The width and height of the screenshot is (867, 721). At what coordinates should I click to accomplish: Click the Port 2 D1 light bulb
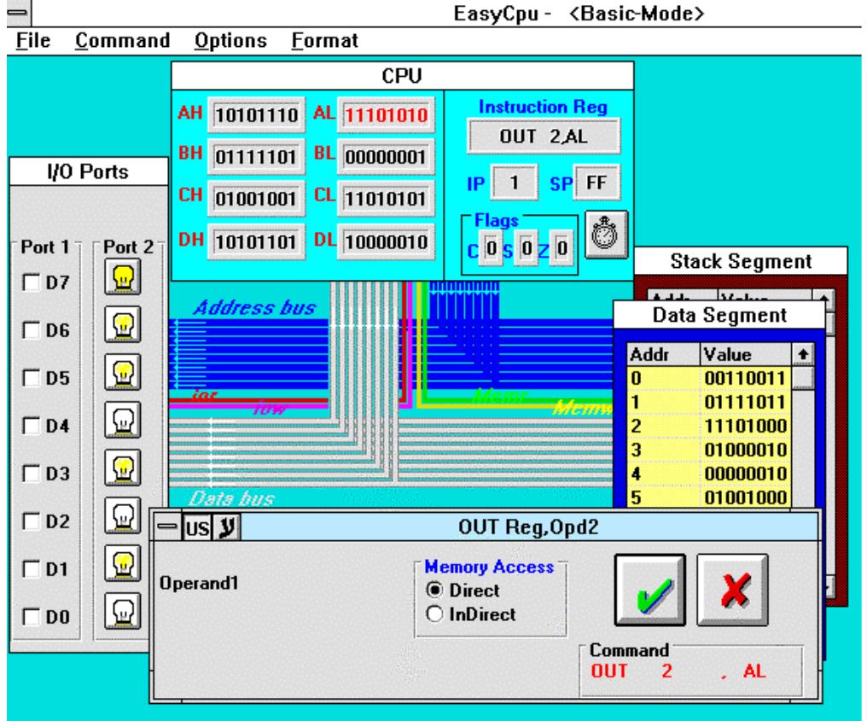123,563
